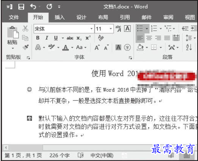Open the bullets library dropdown arrow

pyautogui.click(x=147, y=29)
